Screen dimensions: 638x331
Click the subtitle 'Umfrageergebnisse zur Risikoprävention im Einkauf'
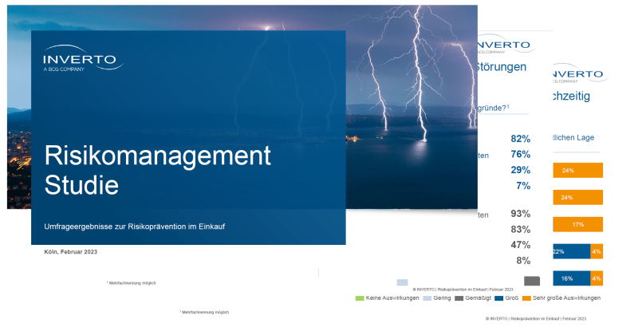point(134,227)
